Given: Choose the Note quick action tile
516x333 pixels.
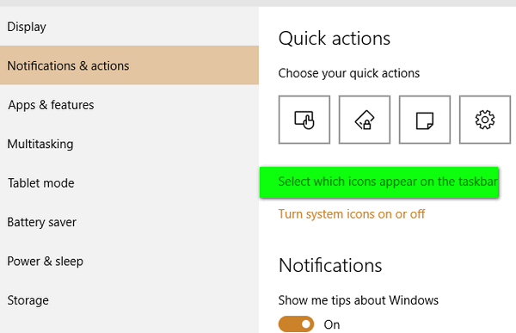Looking at the screenshot, I should 425,120.
